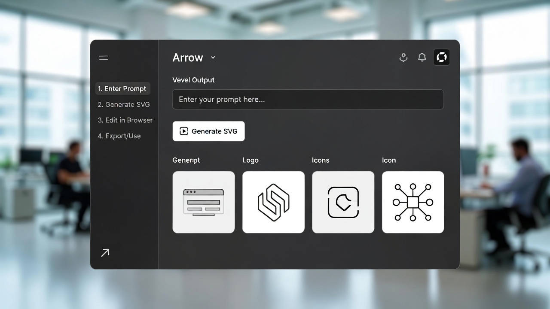Open the app logo icon top right
Viewport: 550px width, 309px height.
pyautogui.click(x=441, y=57)
